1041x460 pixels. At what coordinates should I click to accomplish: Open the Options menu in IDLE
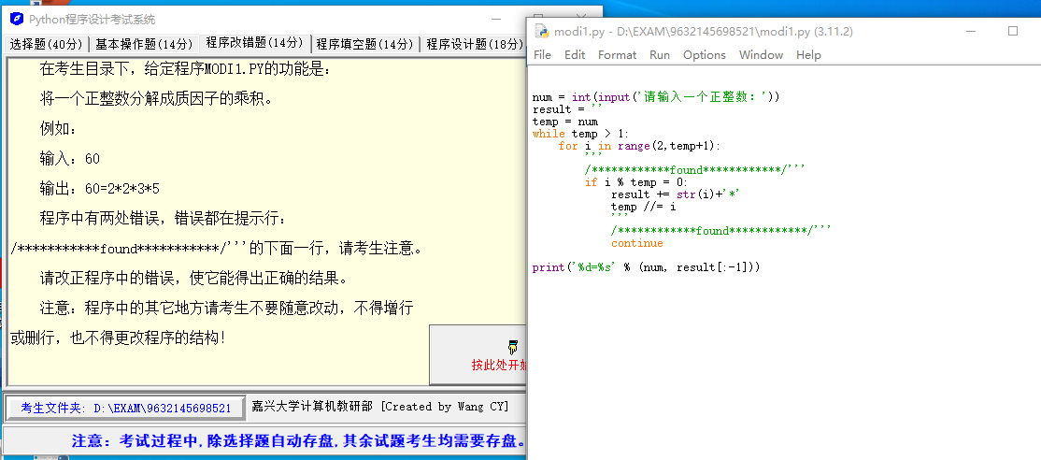pos(705,55)
